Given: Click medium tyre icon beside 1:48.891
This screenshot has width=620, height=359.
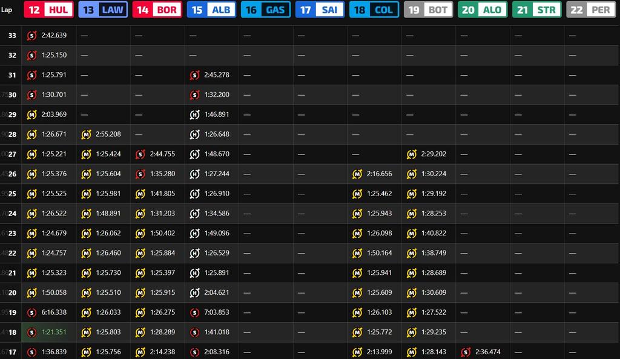Looking at the screenshot, I should tap(86, 214).
